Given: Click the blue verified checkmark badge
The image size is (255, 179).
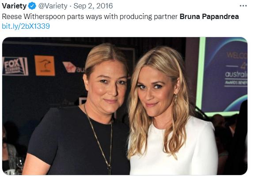Looking at the screenshot, I should click(32, 6).
